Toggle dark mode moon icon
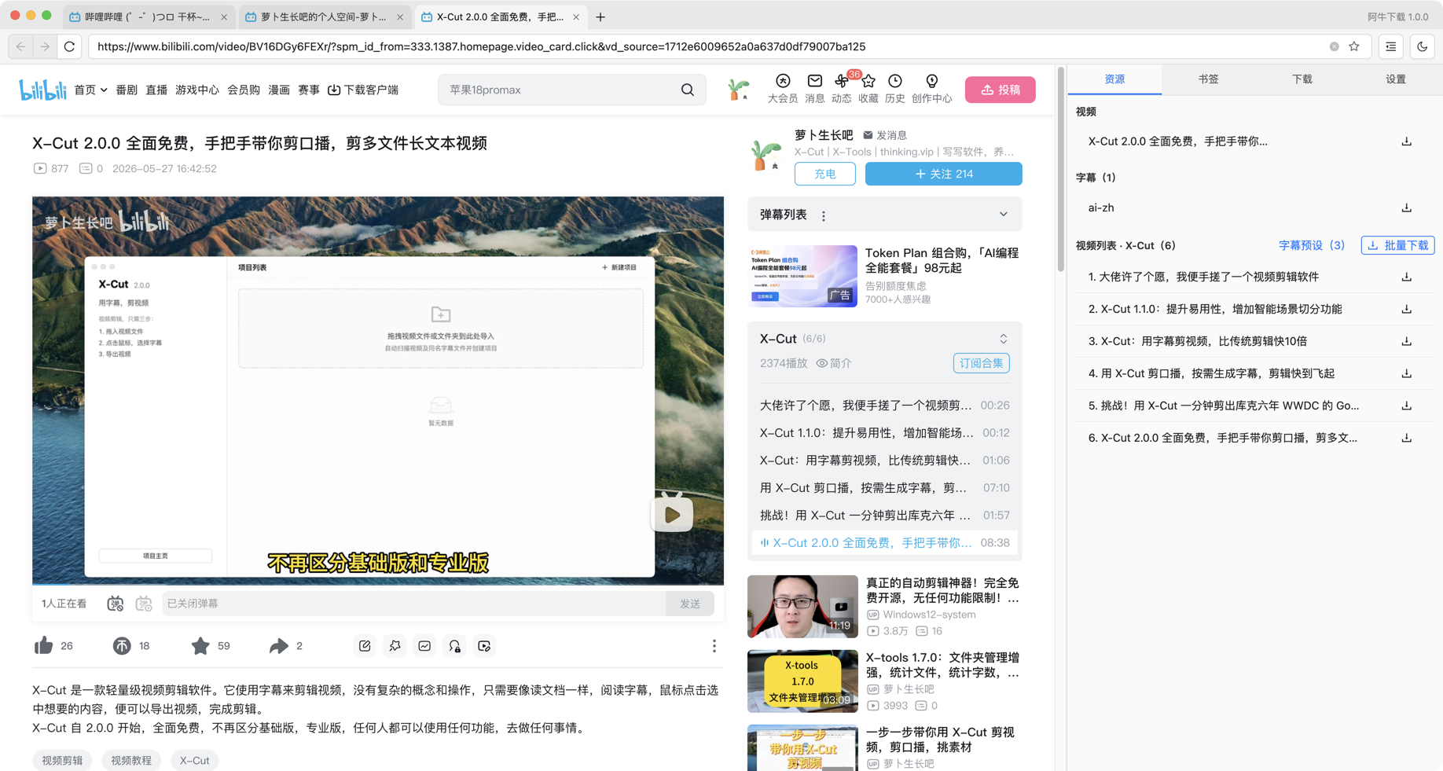The width and height of the screenshot is (1443, 771). 1423,46
